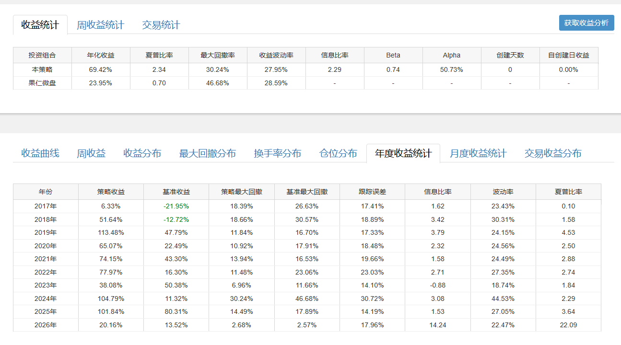Select the 年度收益统计 tab
Viewport: 621px width, 345px height.
(x=403, y=153)
